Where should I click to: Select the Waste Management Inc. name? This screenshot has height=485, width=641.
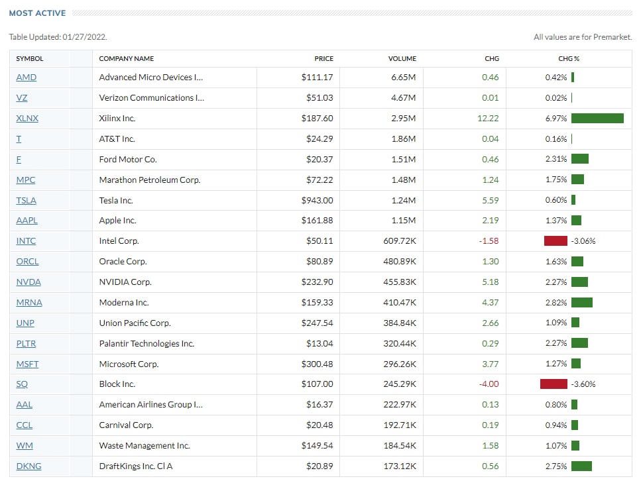tap(145, 445)
